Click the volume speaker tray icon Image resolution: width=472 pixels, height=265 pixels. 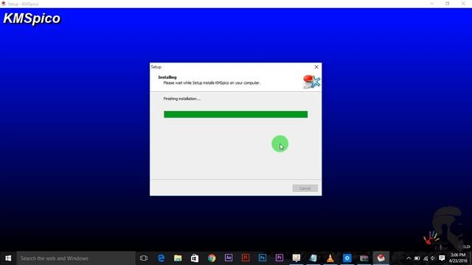coord(433,258)
